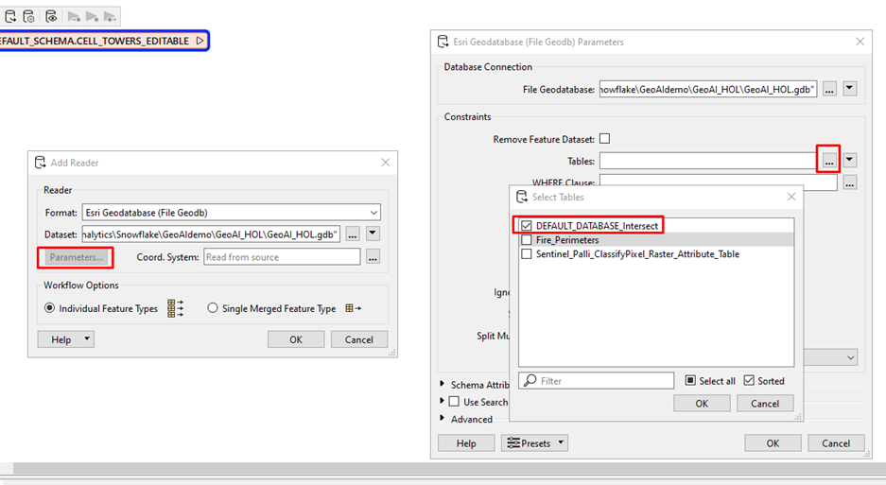Screen dimensions: 886x485
Task: Open the partly hidden combo box in Geodatabase Parameters
Action: (830, 357)
